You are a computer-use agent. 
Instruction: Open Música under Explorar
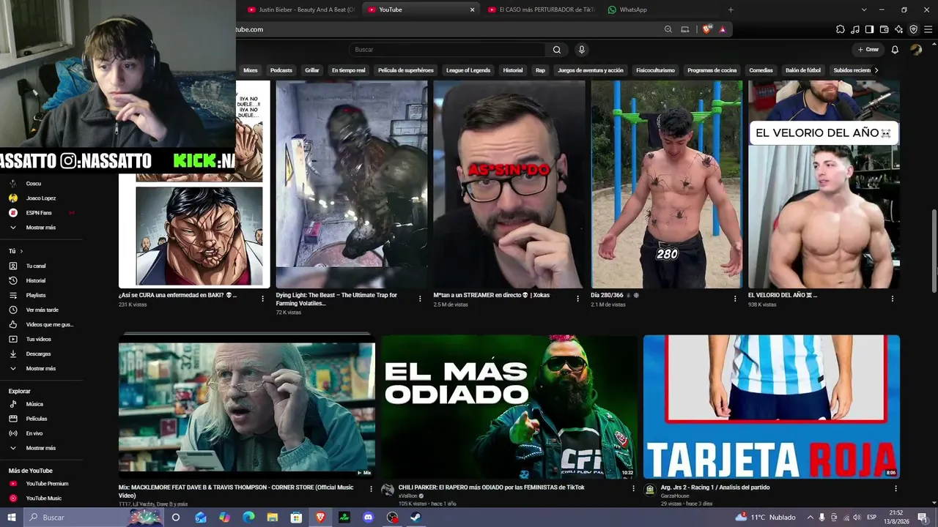(x=34, y=404)
